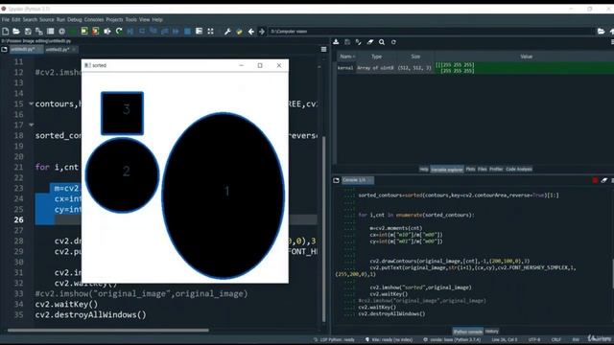The height and width of the screenshot is (345, 614).
Task: Collapse the code fold at line 17
Action: click(x=31, y=125)
